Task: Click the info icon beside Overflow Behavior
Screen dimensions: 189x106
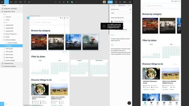Action: [x=112, y=21]
